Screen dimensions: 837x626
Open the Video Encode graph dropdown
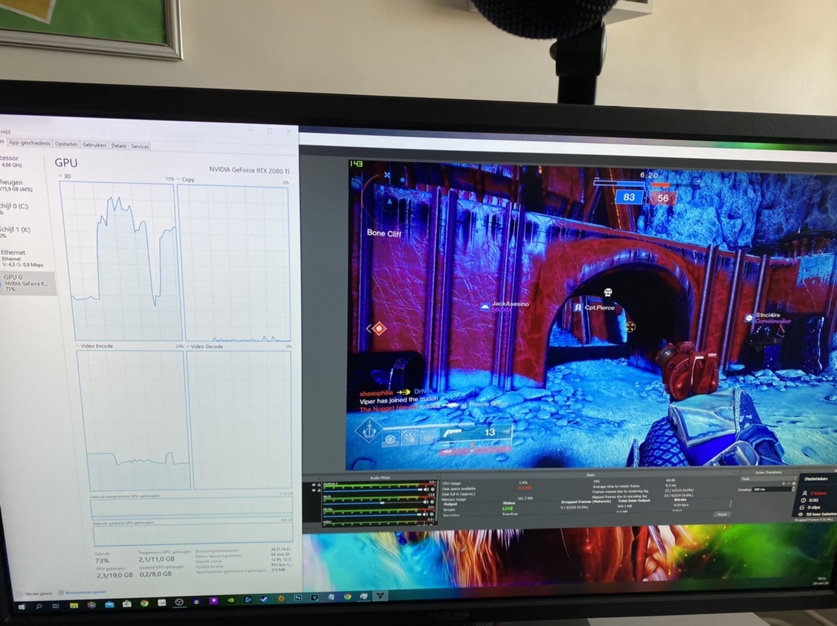95,346
